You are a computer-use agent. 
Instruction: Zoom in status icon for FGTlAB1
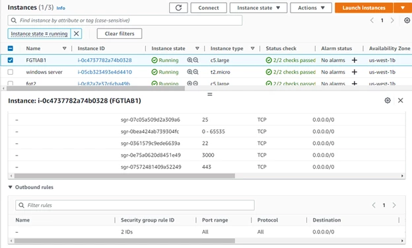coord(189,60)
